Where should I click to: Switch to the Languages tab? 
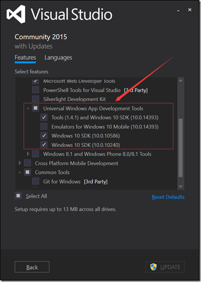(x=58, y=57)
